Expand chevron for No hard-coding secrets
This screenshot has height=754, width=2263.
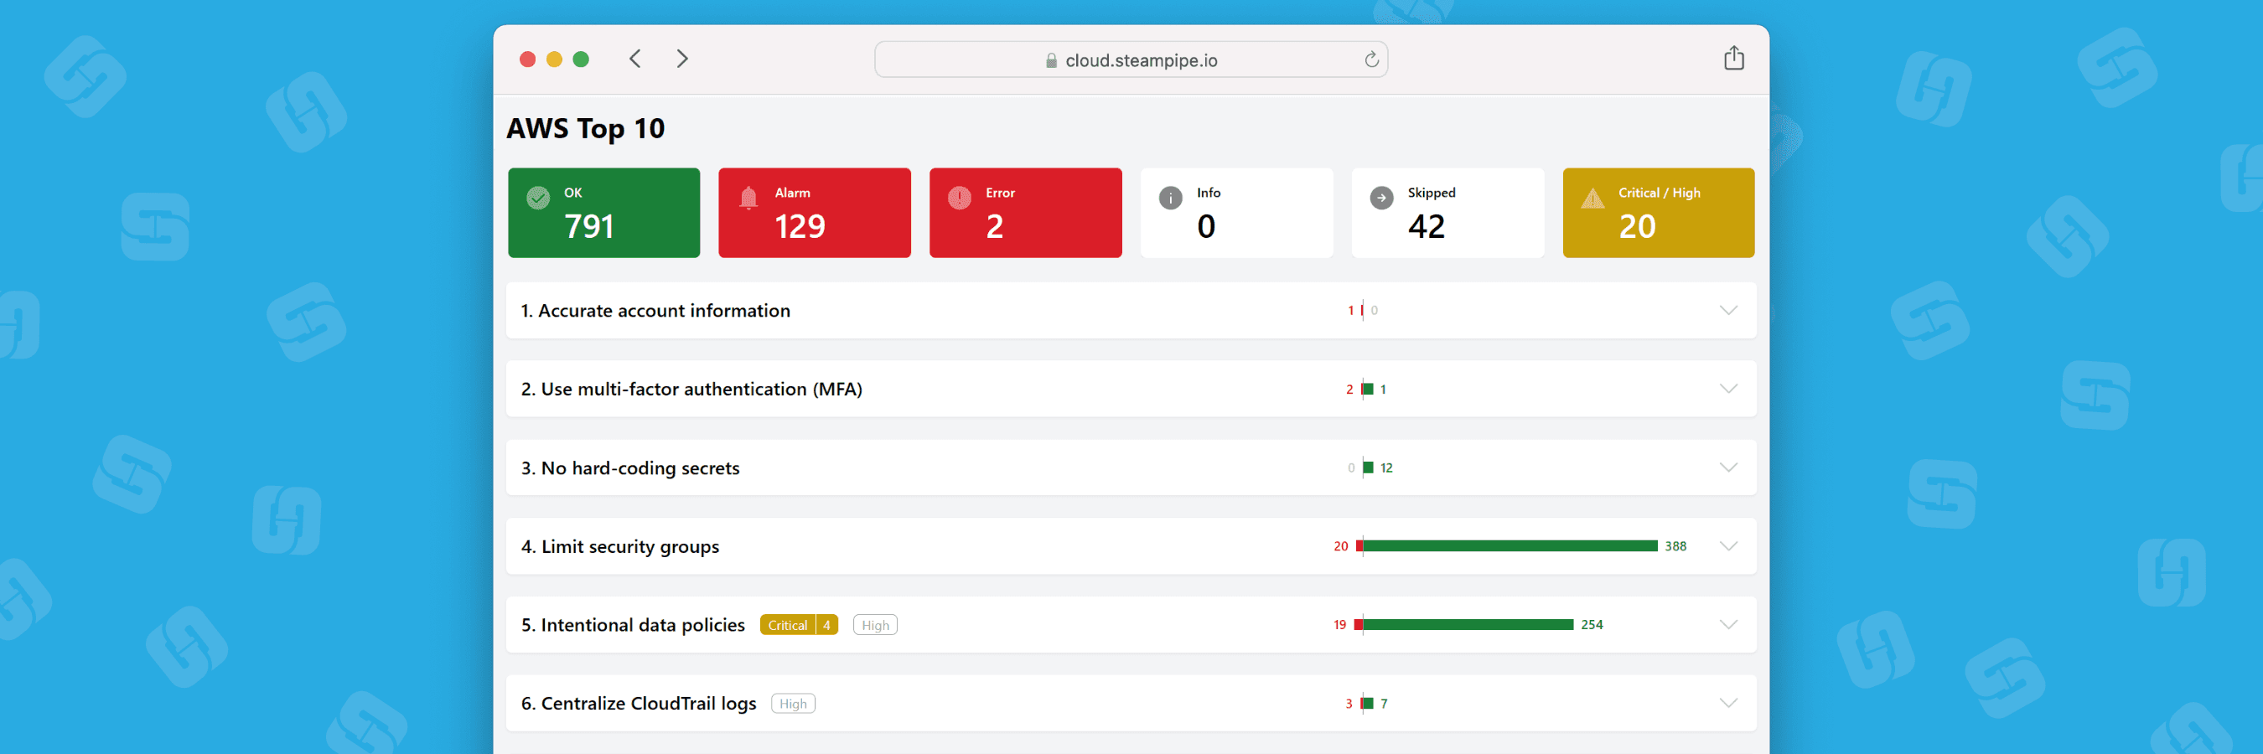point(1727,467)
